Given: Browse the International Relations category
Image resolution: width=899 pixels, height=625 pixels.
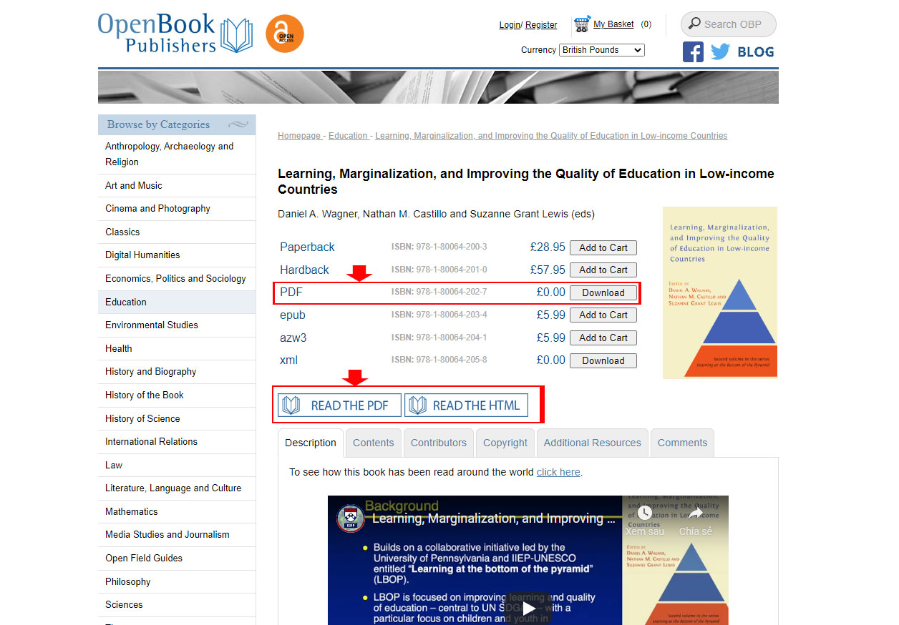Looking at the screenshot, I should pos(177,442).
